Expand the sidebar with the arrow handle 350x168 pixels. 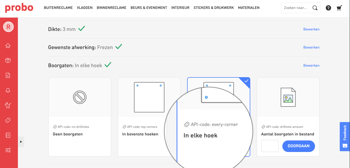(21, 142)
